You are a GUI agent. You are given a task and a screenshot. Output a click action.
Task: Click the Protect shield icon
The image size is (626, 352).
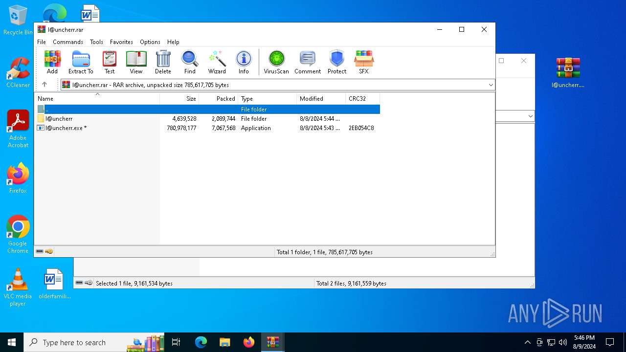337,62
